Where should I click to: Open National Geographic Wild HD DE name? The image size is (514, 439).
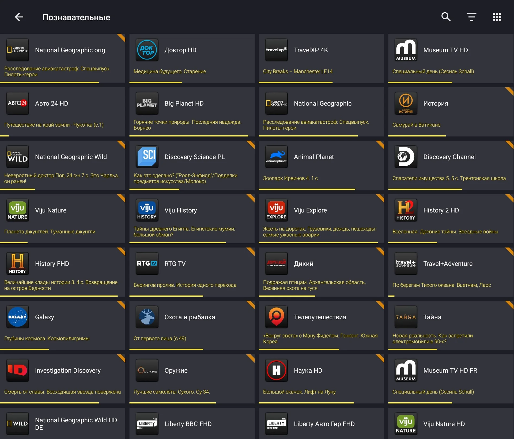point(76,424)
